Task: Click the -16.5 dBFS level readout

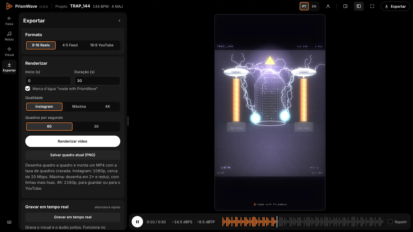Action: 182,222
